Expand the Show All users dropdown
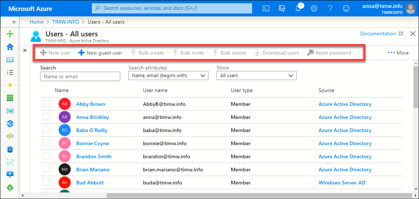 256,76
